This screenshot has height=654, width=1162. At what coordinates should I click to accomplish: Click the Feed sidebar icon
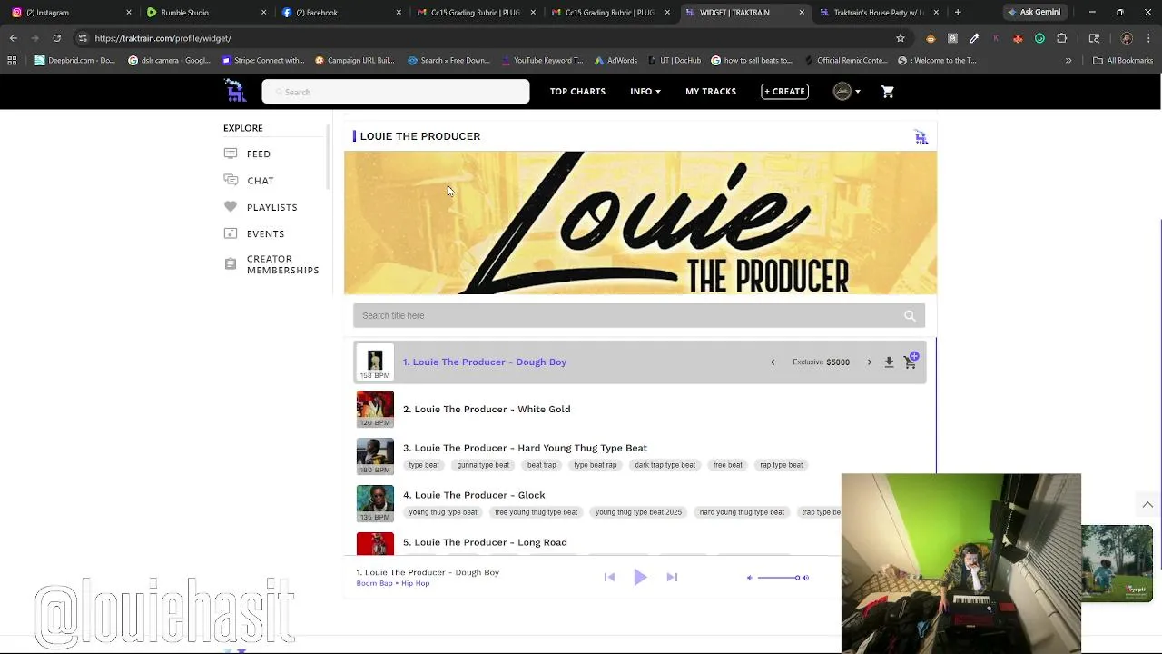click(231, 154)
